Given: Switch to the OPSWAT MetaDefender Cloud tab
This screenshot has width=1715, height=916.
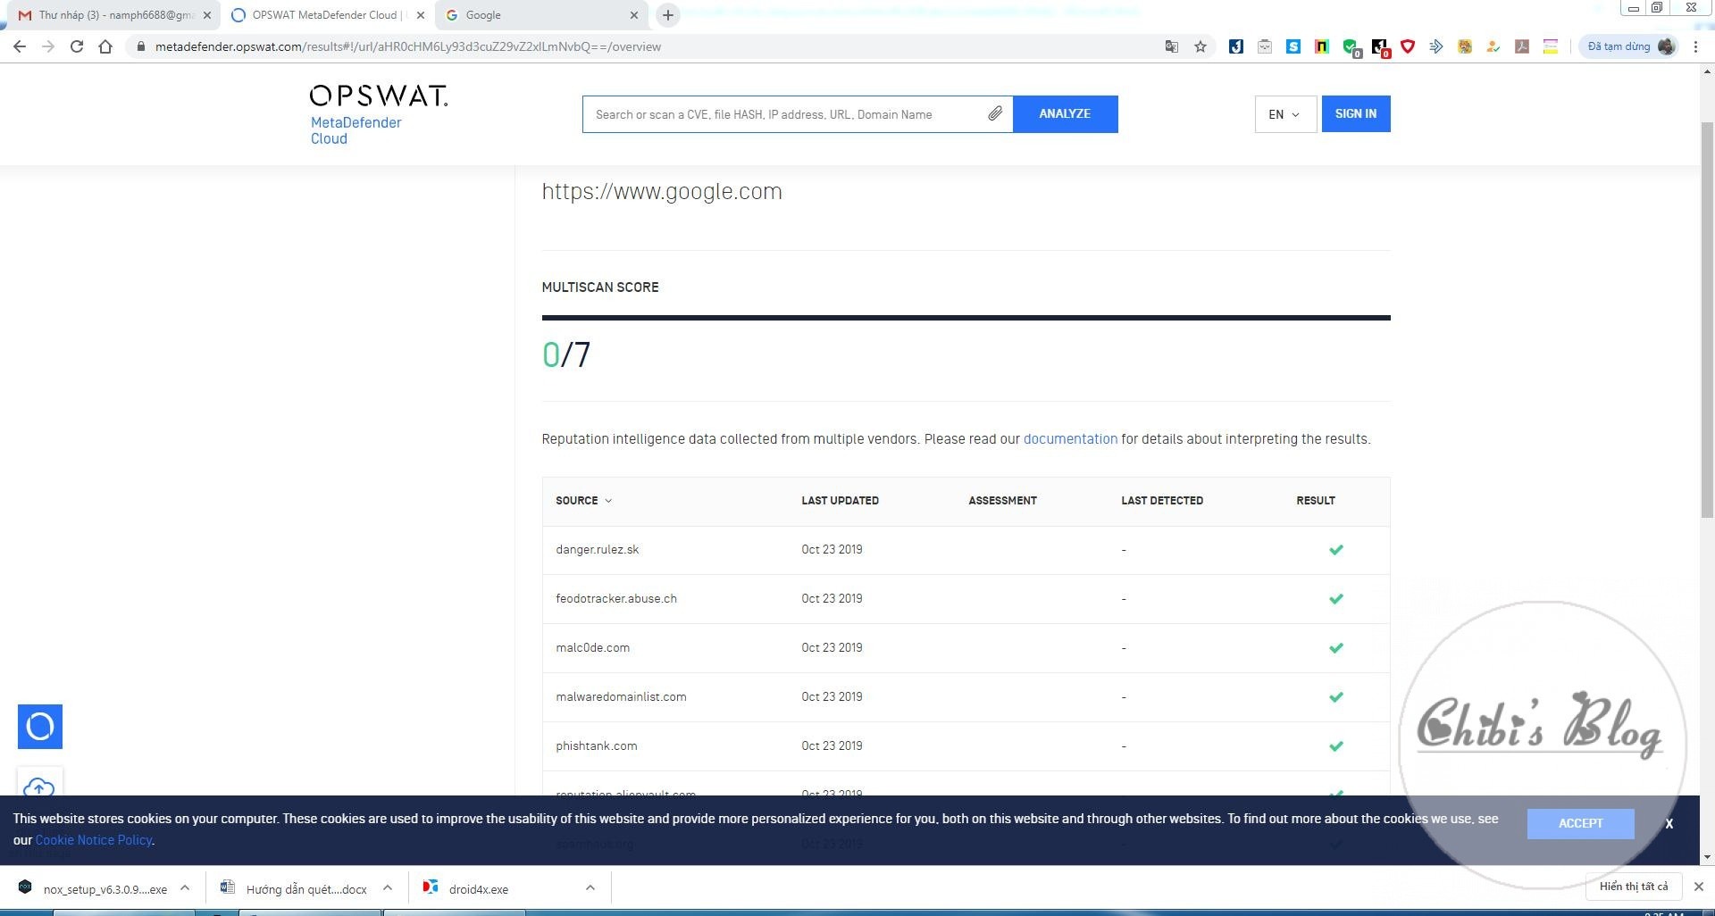Looking at the screenshot, I should tap(326, 15).
